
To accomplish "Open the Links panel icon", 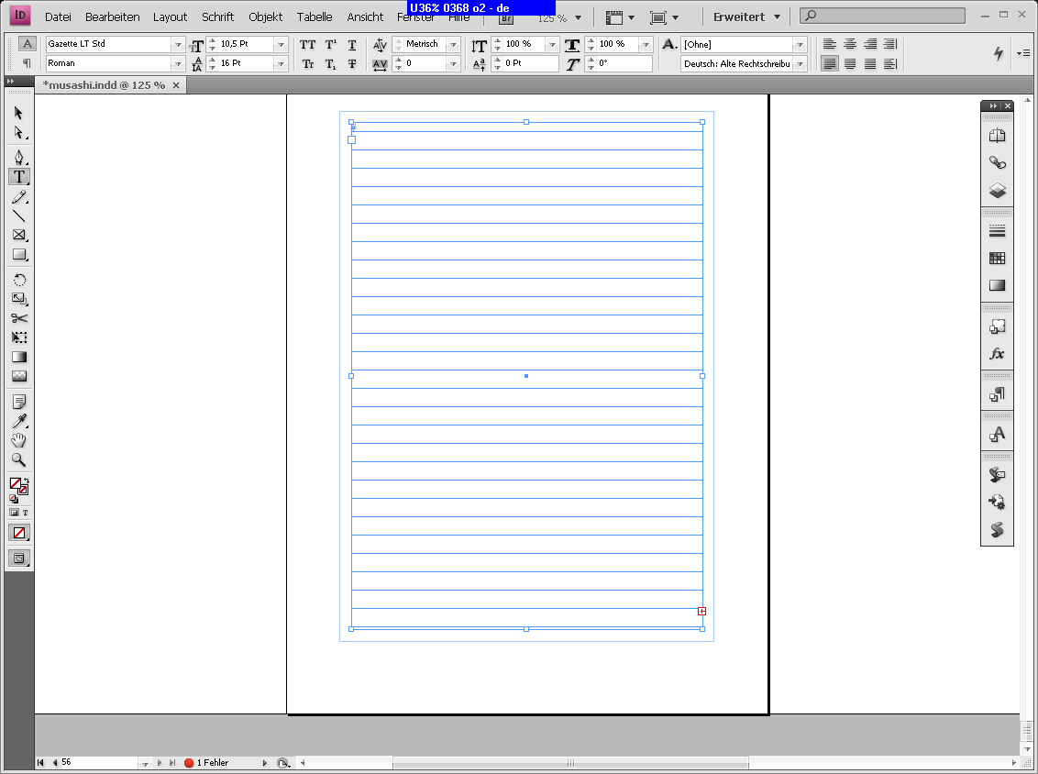I will click(x=997, y=163).
